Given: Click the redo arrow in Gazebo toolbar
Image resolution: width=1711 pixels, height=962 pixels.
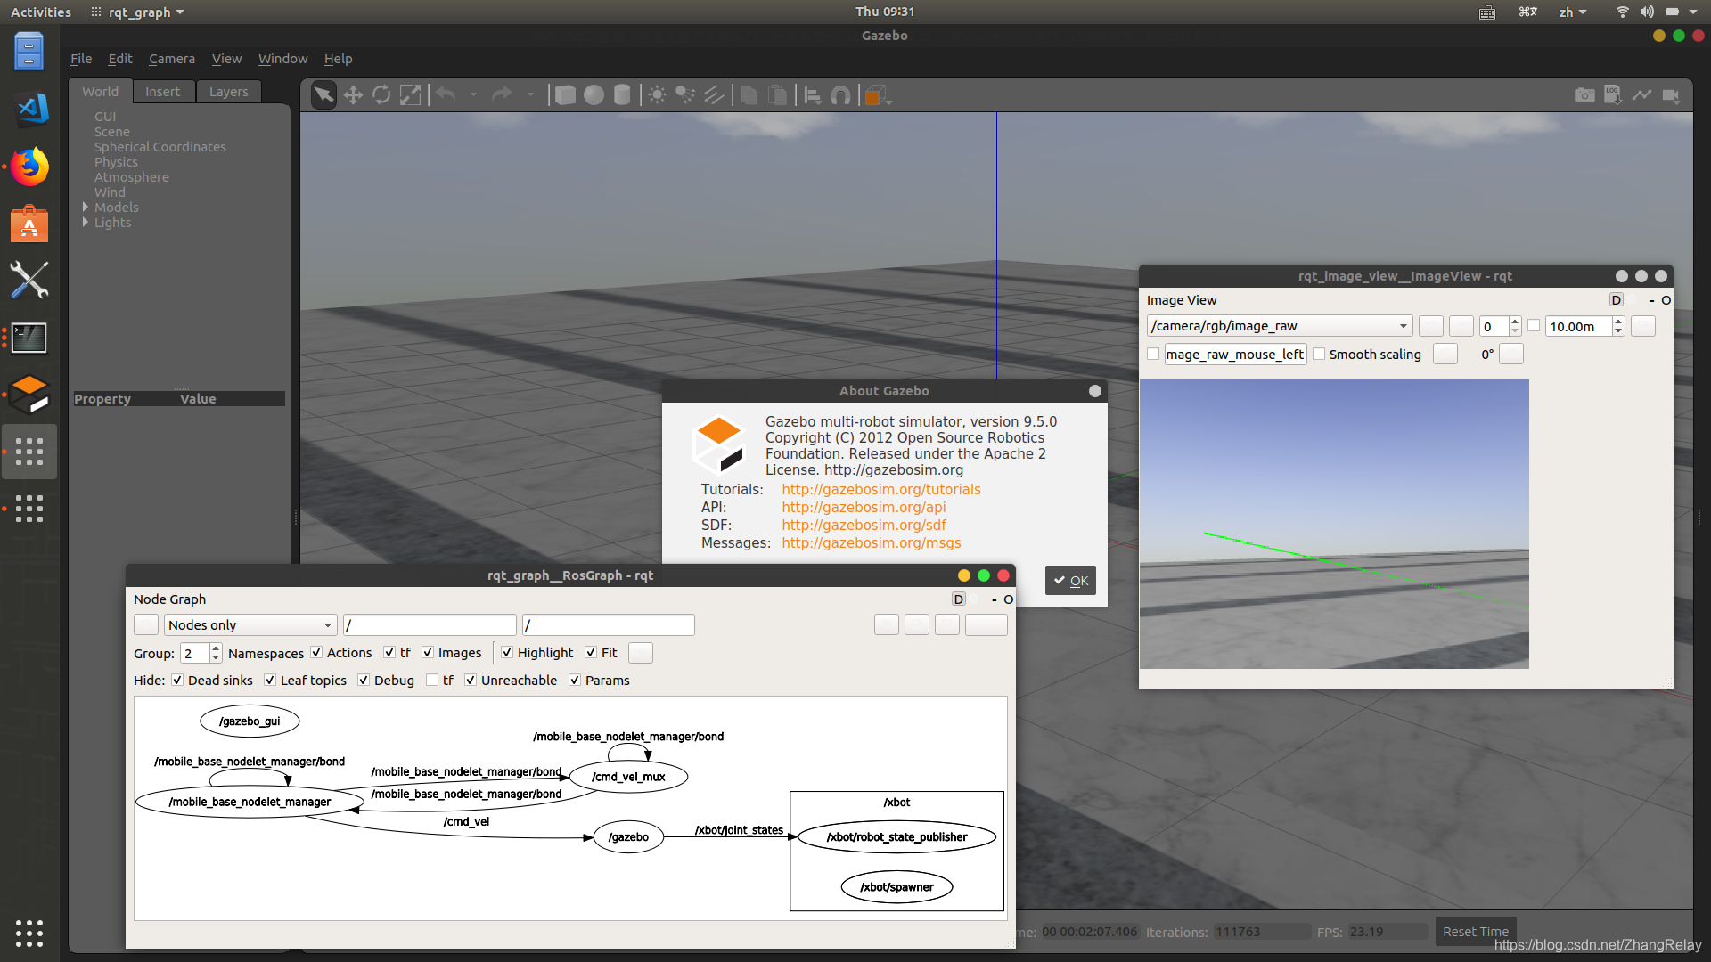Looking at the screenshot, I should point(503,94).
